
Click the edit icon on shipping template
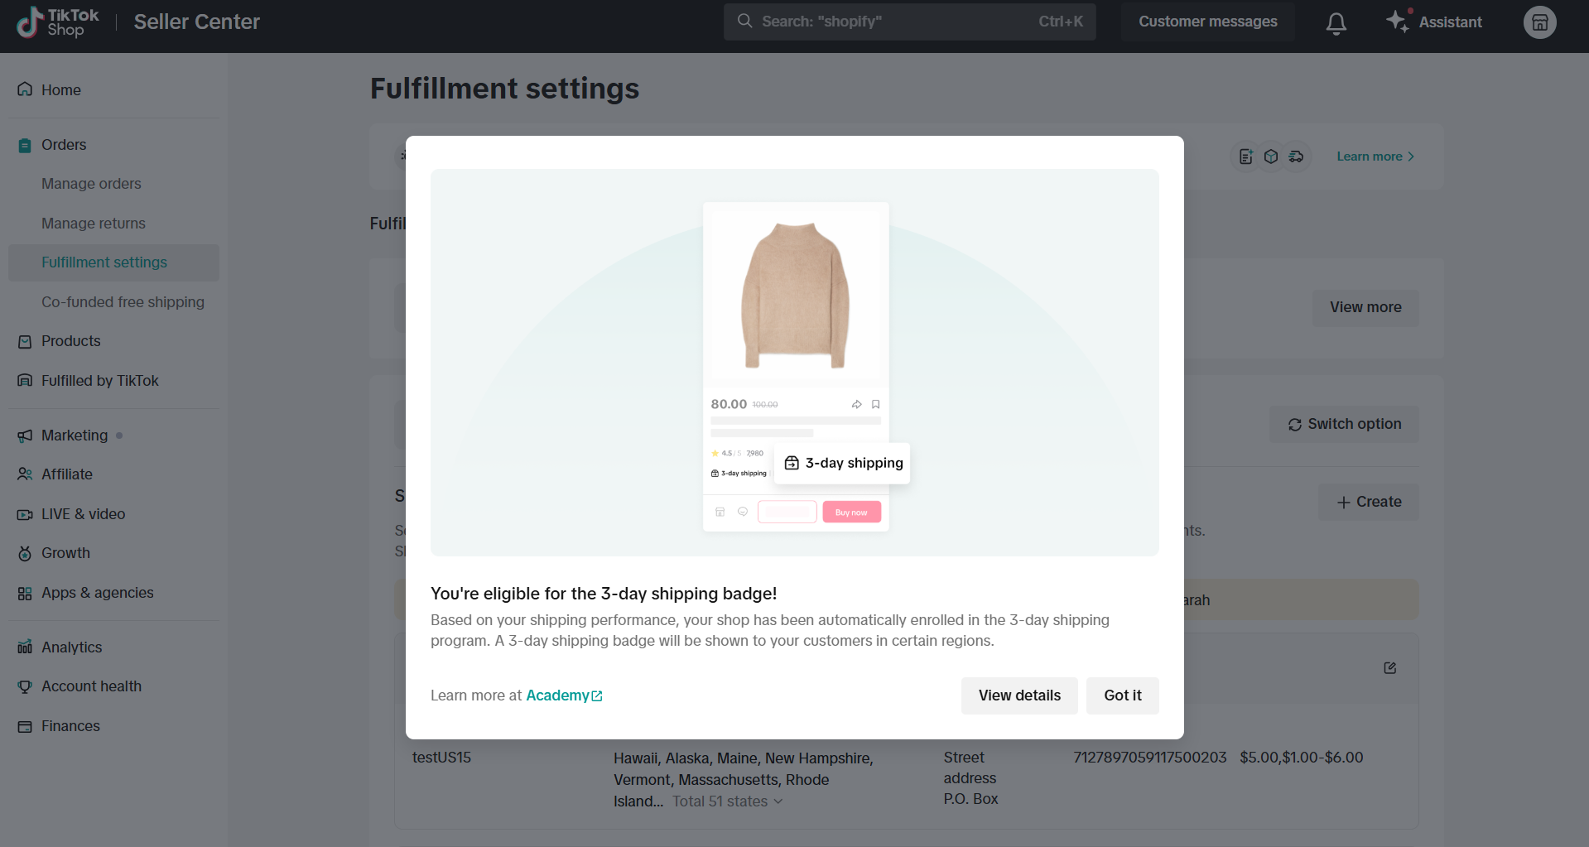[x=1389, y=668]
